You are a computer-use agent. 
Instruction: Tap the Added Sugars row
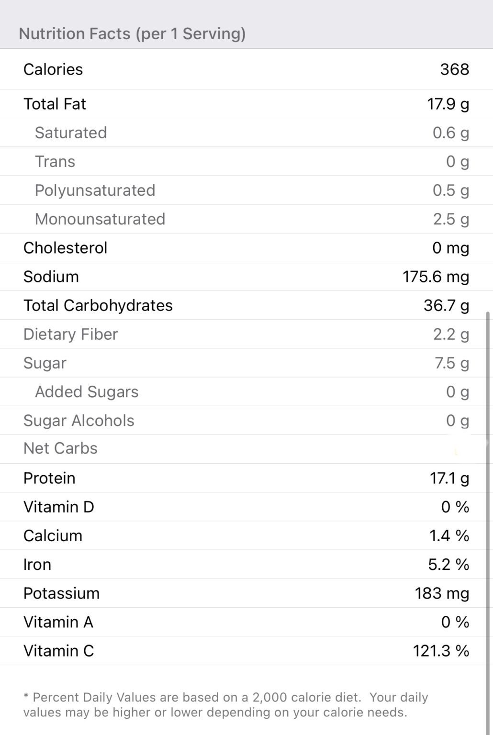point(246,392)
